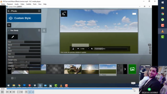Open File Explorer in the recorded taskbar
The width and height of the screenshot is (167, 94).
[x=14, y=85]
